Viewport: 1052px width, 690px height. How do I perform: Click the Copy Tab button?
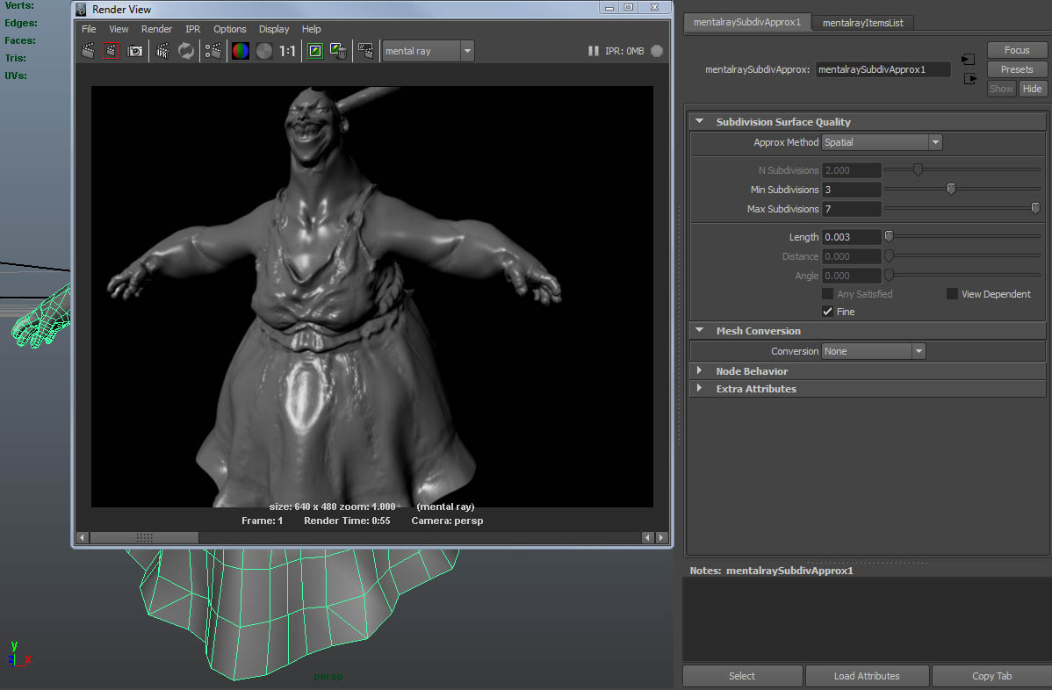coord(991,676)
